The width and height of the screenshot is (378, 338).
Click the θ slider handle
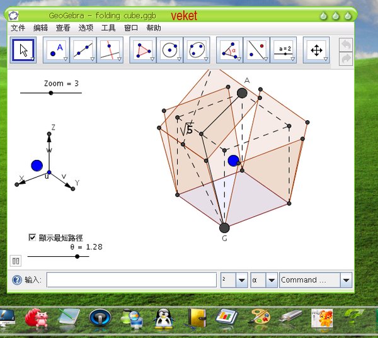coord(77,257)
